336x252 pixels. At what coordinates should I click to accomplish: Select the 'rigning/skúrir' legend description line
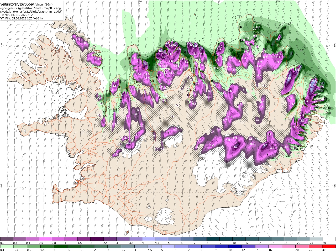31,8
